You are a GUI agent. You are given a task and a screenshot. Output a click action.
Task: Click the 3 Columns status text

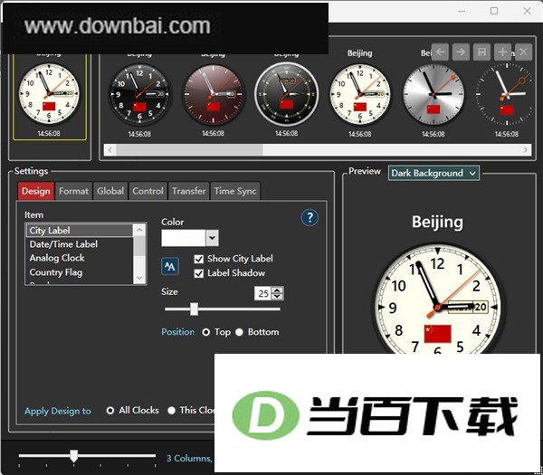point(189,459)
